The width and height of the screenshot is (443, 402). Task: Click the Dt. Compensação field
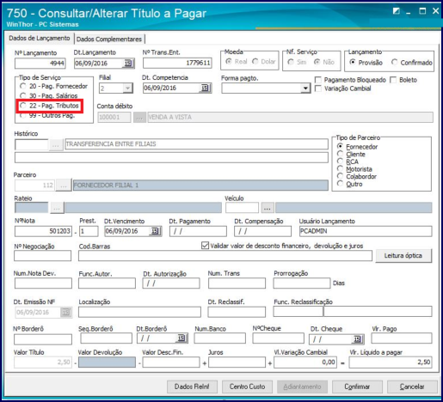[262, 231]
